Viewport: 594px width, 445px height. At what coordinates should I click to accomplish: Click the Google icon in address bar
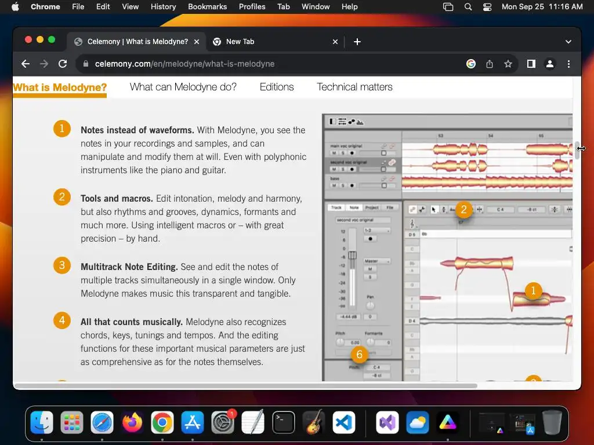coord(471,64)
